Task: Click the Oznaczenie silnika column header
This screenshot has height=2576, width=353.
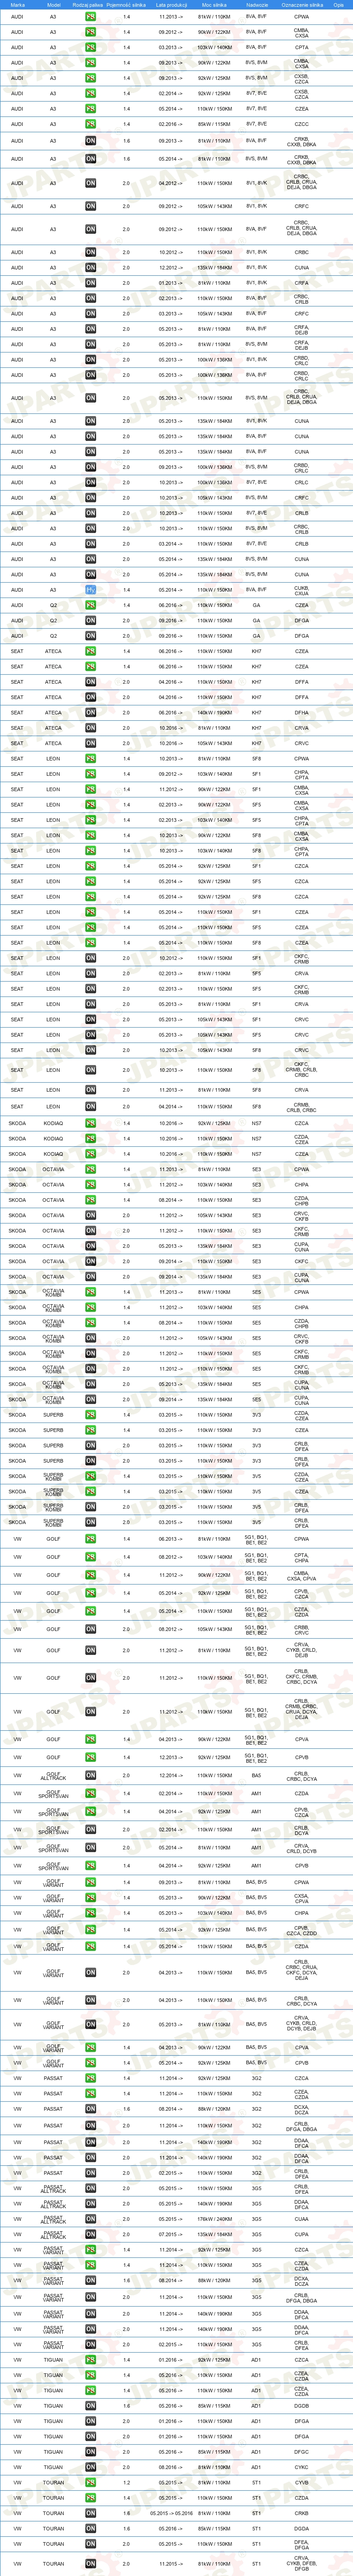Action: pos(302,5)
